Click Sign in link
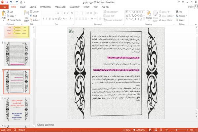Viewport: 198px width, 132px height. point(191,7)
